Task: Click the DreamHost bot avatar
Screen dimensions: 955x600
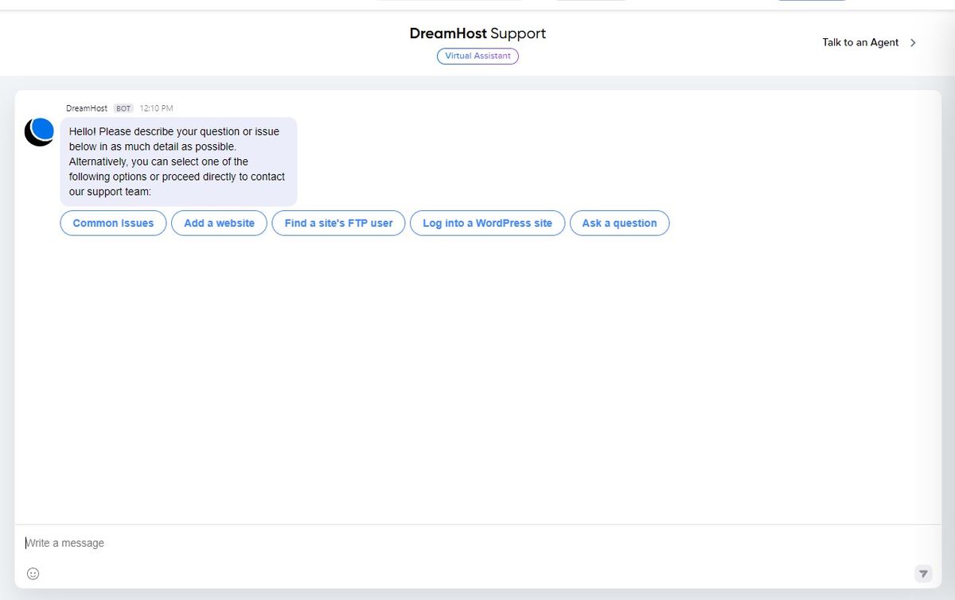Action: click(x=38, y=131)
